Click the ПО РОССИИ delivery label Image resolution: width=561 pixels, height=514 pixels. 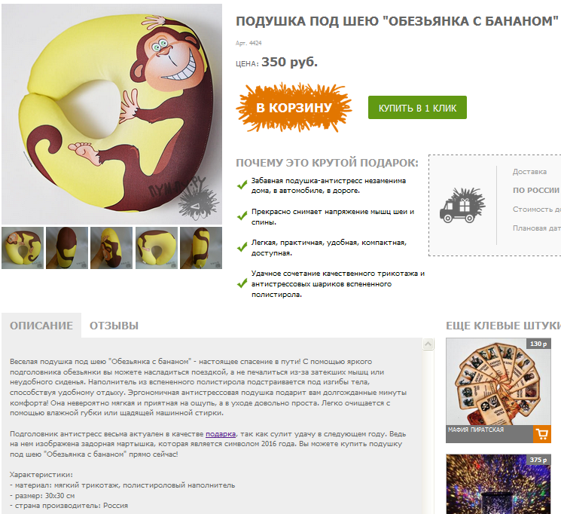pyautogui.click(x=535, y=190)
